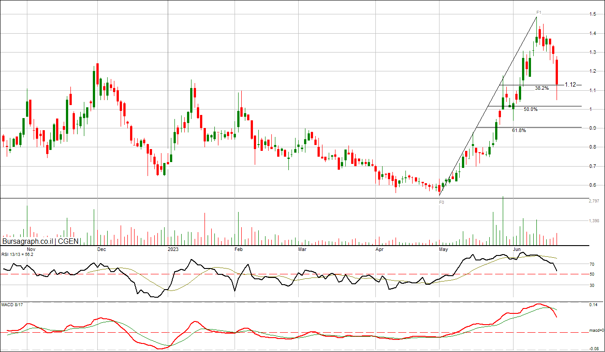Select the 61.8% Fibonacci retracement label
Viewport: 605px width, 352px height.
click(x=518, y=130)
